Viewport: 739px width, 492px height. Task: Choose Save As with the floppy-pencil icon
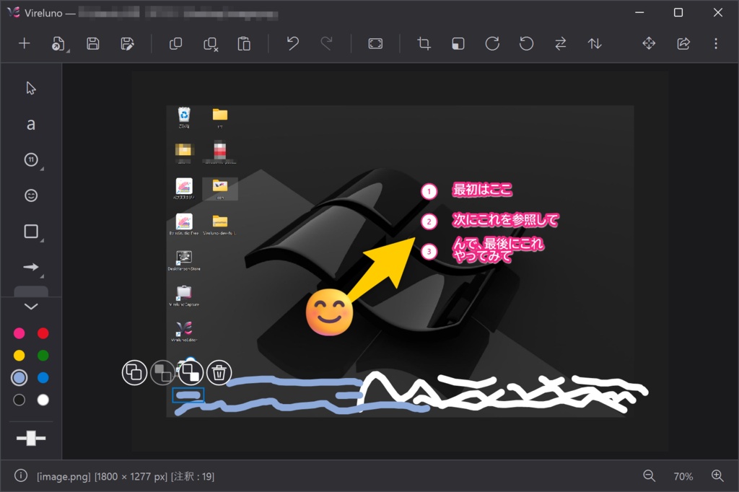pos(127,44)
